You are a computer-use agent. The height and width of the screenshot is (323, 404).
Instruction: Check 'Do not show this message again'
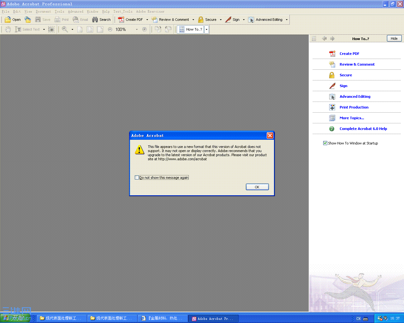(137, 178)
